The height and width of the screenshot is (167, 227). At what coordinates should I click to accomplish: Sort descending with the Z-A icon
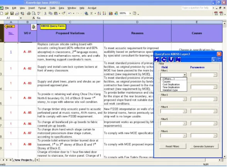click(104, 13)
